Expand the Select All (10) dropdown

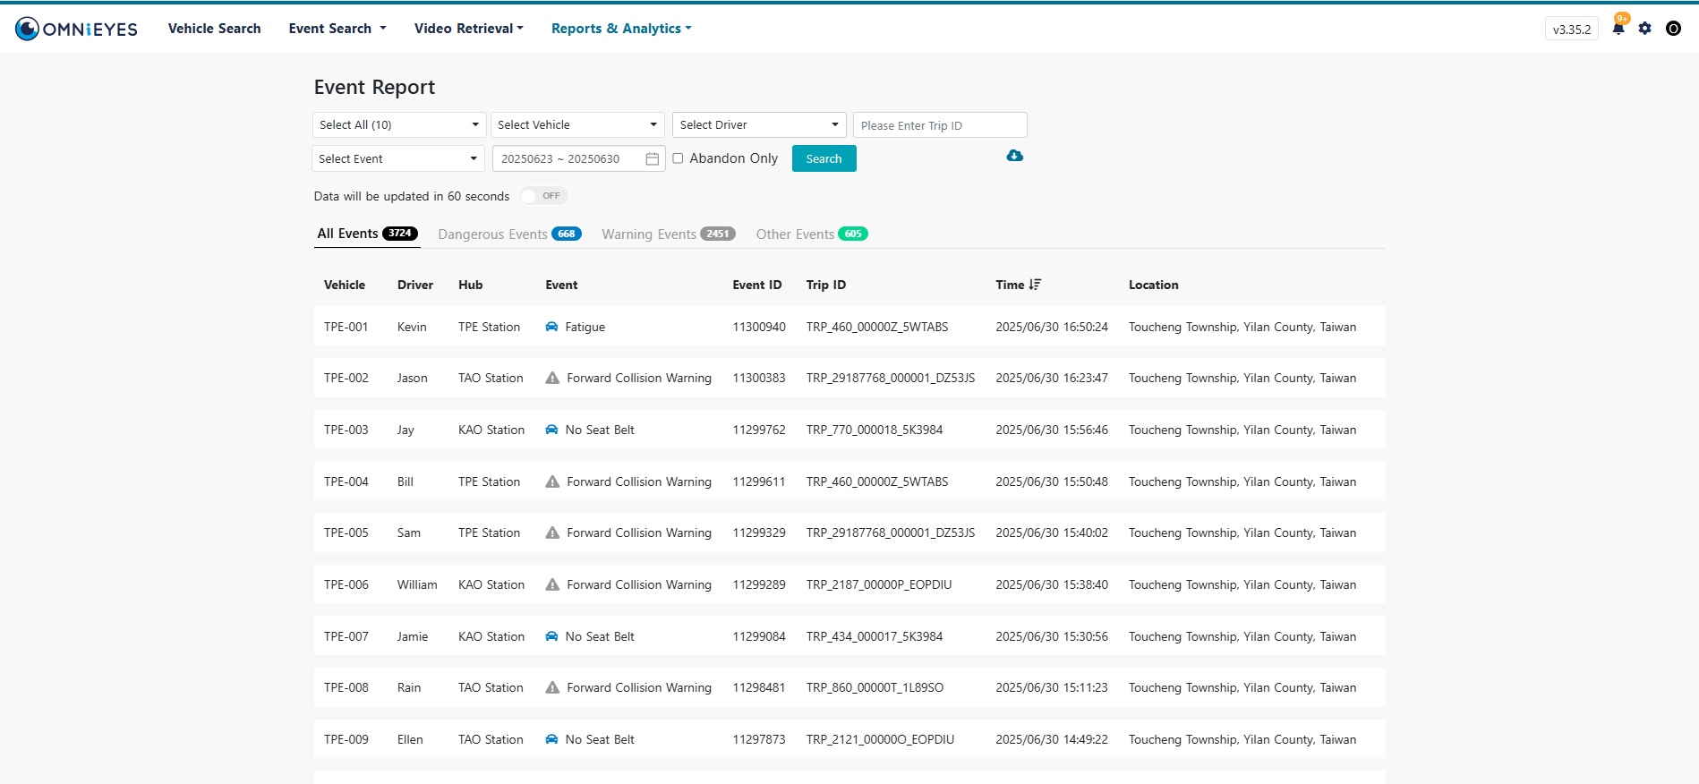398,125
